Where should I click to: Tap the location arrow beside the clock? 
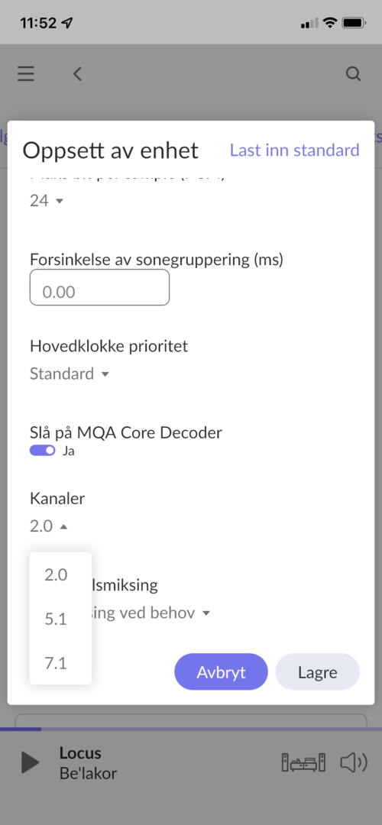68,23
